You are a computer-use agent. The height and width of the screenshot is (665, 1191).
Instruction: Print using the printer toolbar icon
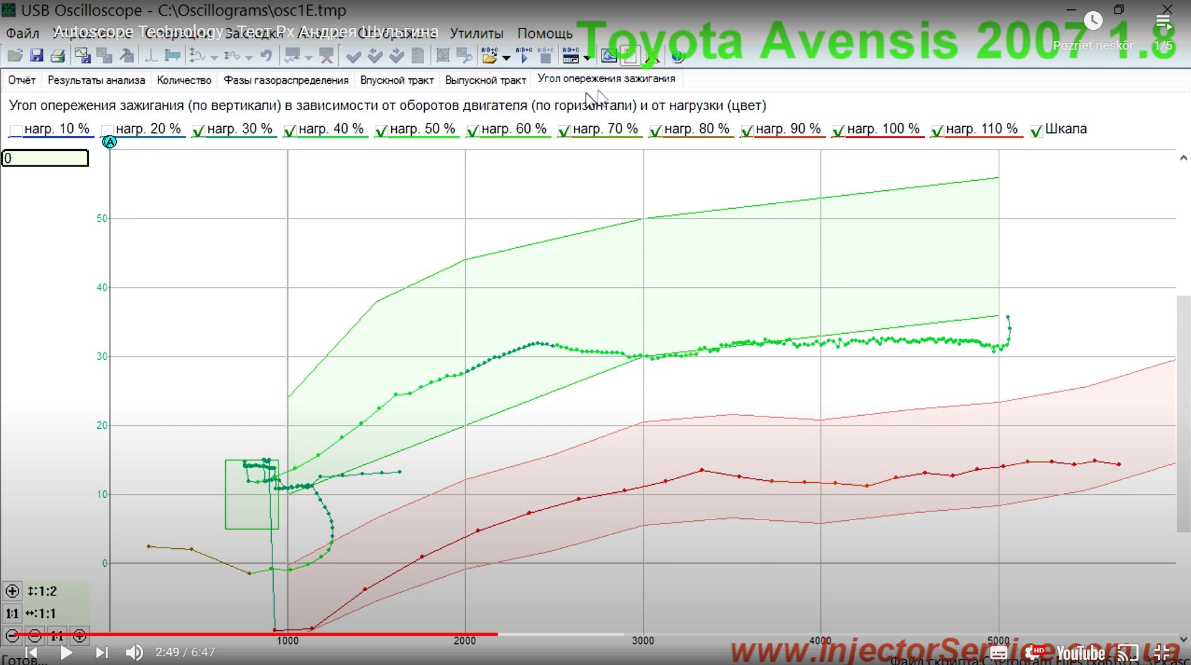(58, 56)
